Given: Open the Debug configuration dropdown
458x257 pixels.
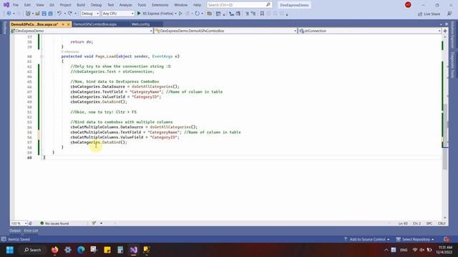Looking at the screenshot, I should tap(90, 14).
